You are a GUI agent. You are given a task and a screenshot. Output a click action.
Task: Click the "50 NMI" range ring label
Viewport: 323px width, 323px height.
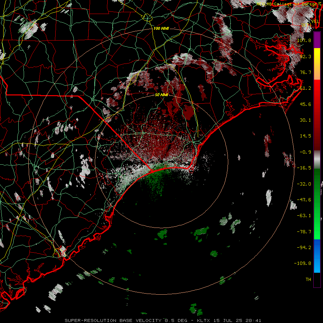[161, 95]
